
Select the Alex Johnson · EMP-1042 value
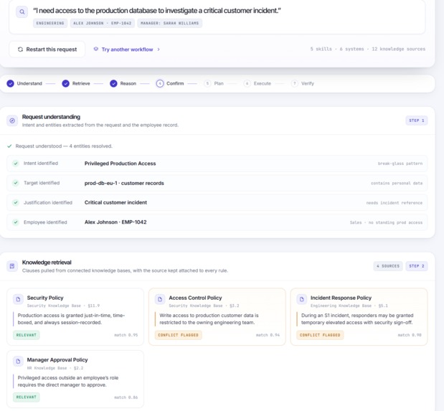(115, 222)
